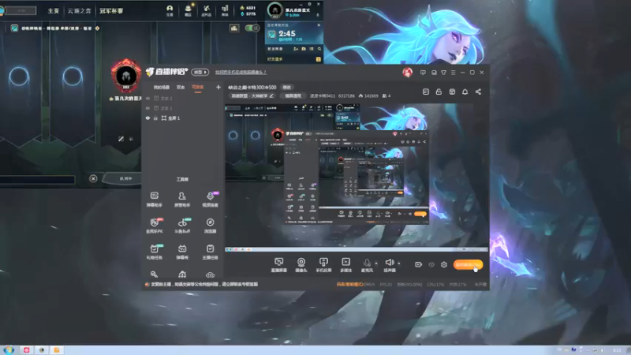
Task: Click the streamer avatar in title bar
Action: [x=407, y=73]
